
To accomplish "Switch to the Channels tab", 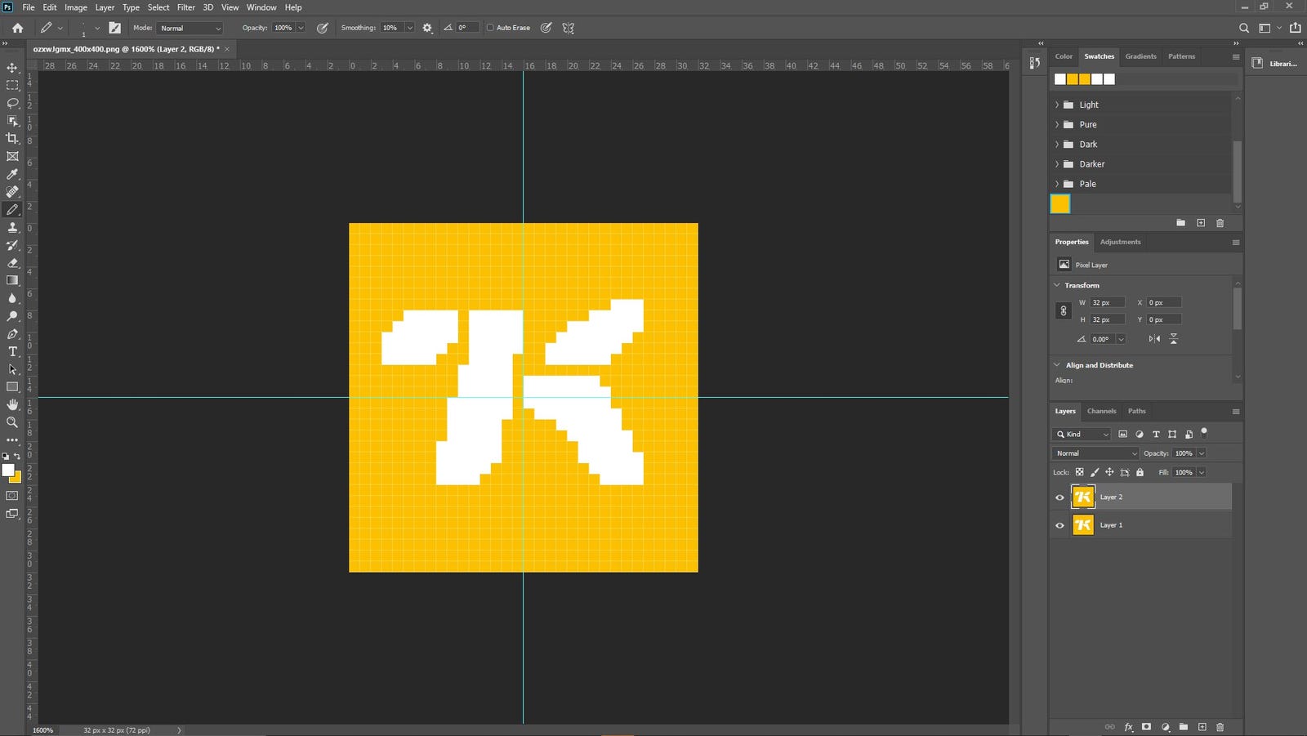I will click(1101, 411).
